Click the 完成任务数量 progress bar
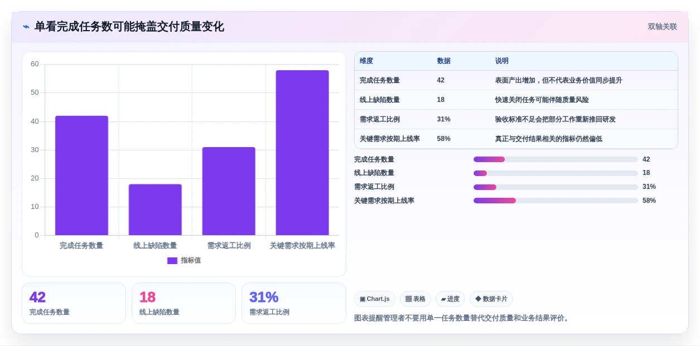The image size is (700, 346). [x=556, y=159]
